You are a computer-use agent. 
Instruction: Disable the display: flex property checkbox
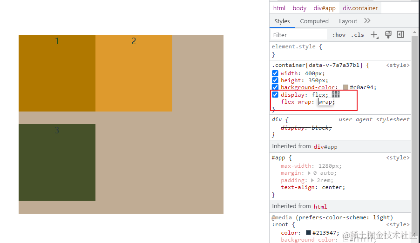275,95
